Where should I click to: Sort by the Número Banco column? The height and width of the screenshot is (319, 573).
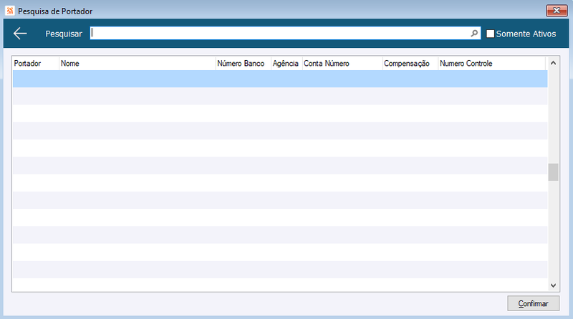pos(243,63)
